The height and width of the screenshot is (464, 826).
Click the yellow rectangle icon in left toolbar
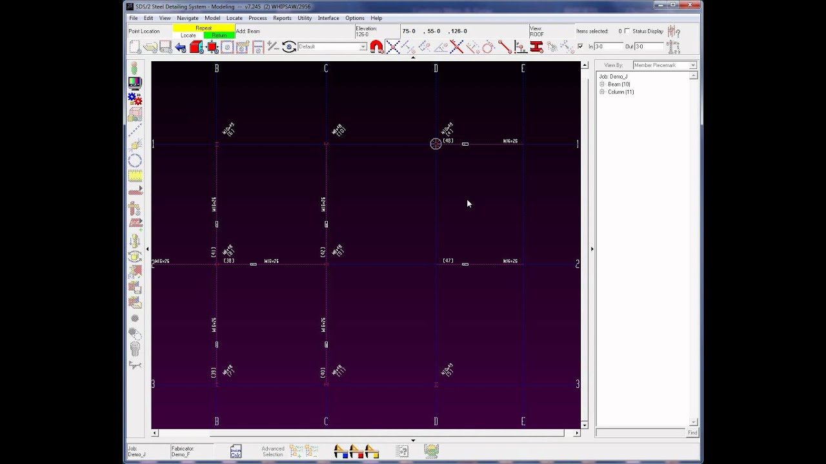point(135,176)
